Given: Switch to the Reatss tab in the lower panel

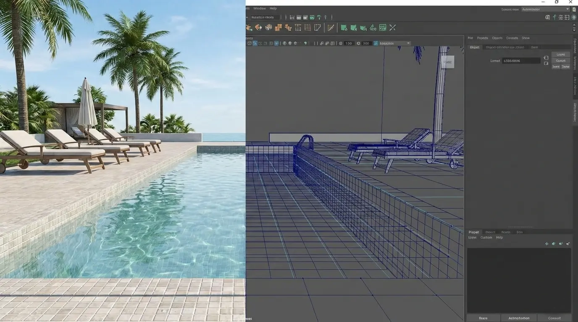Looking at the screenshot, I should tap(506, 232).
